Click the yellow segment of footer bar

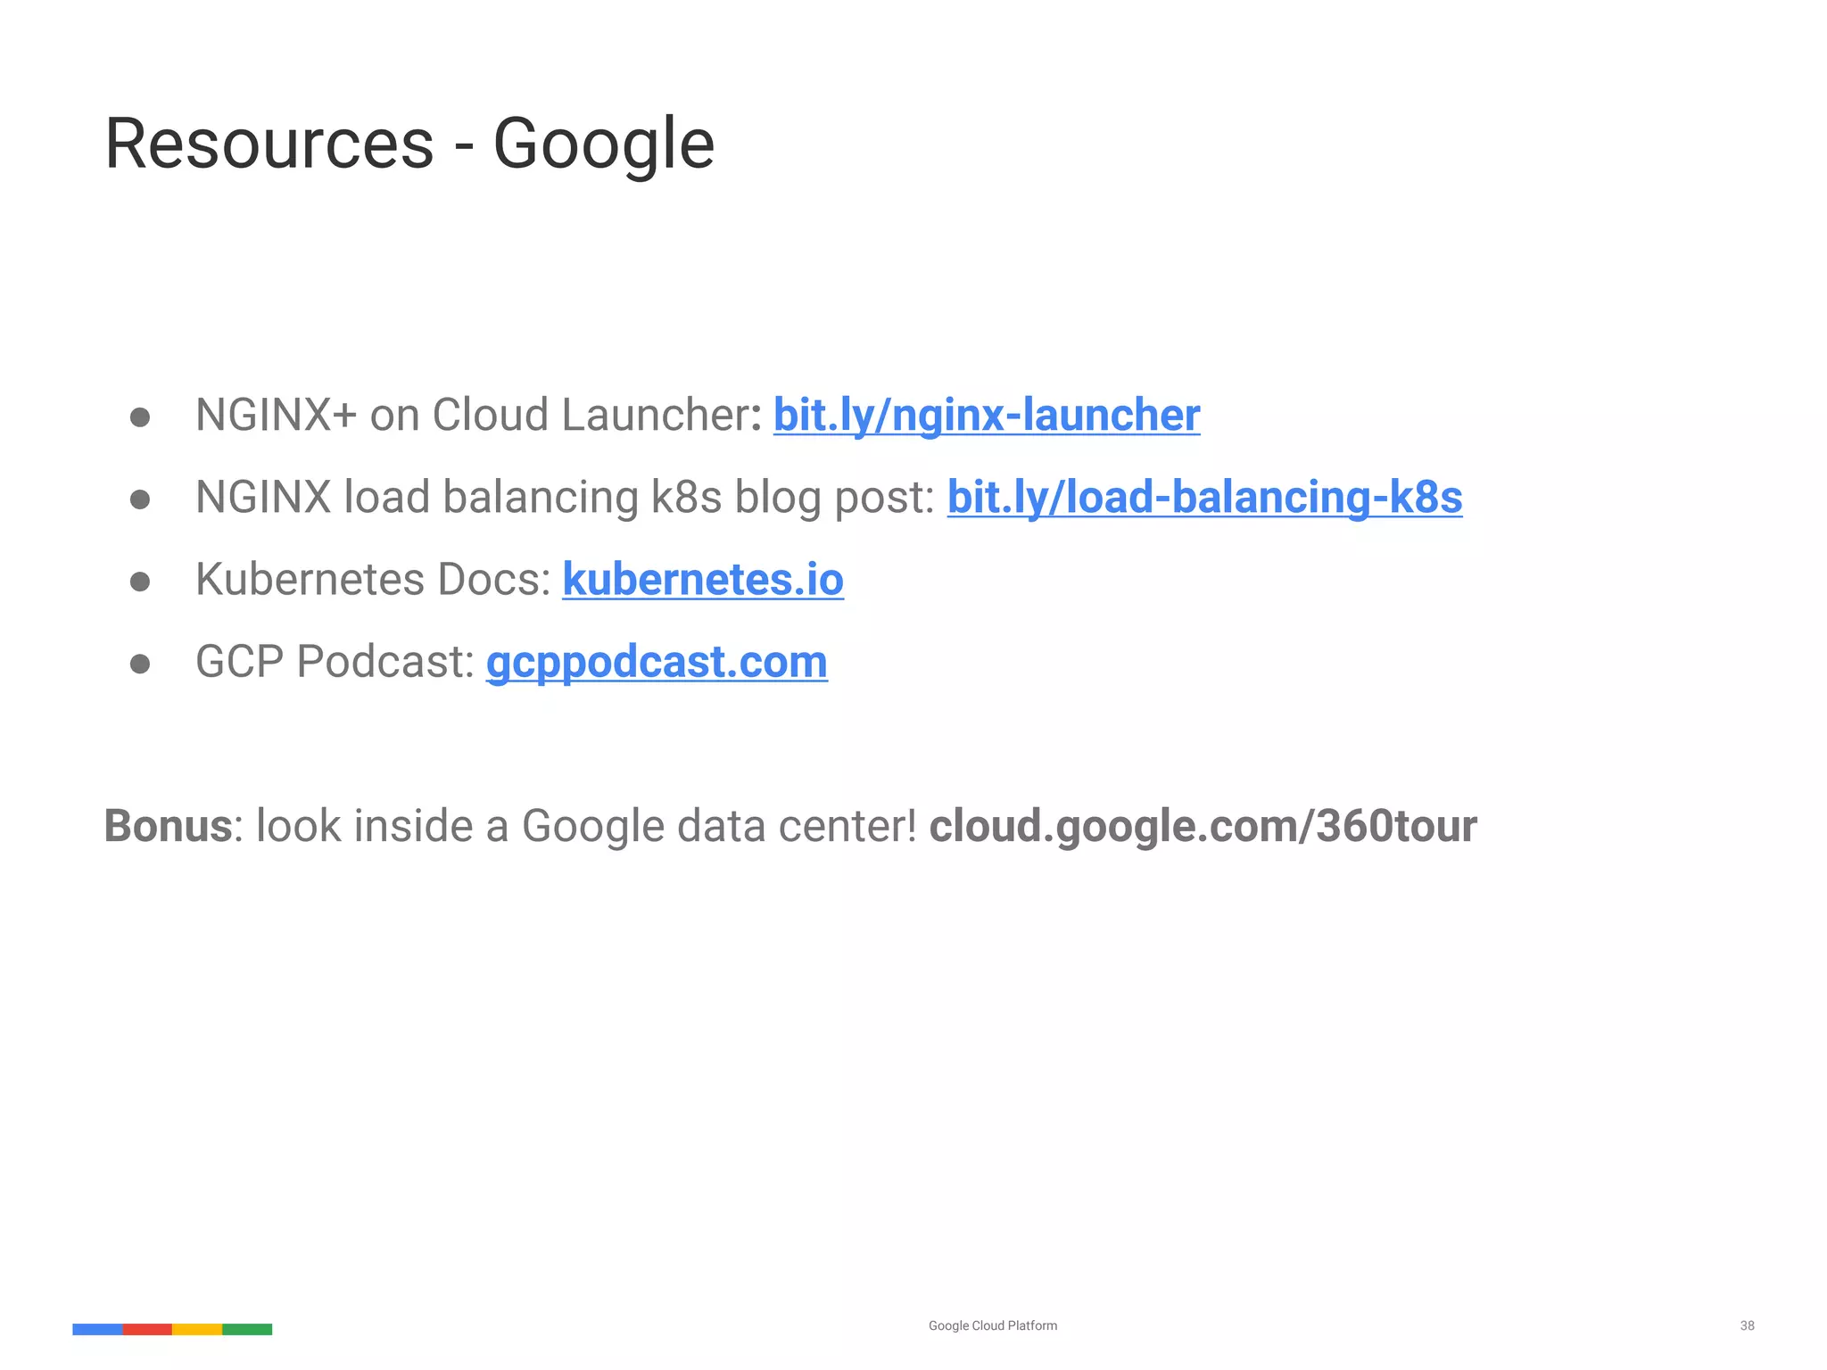click(197, 1329)
